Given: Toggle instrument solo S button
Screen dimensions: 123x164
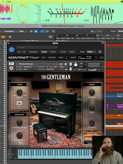Looking at the screenshot, I should (71, 64).
